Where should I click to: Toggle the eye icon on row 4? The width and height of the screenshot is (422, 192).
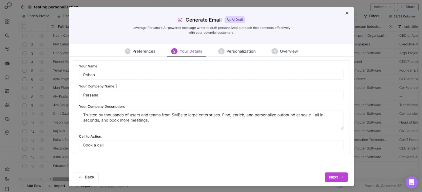[x=41, y=62]
